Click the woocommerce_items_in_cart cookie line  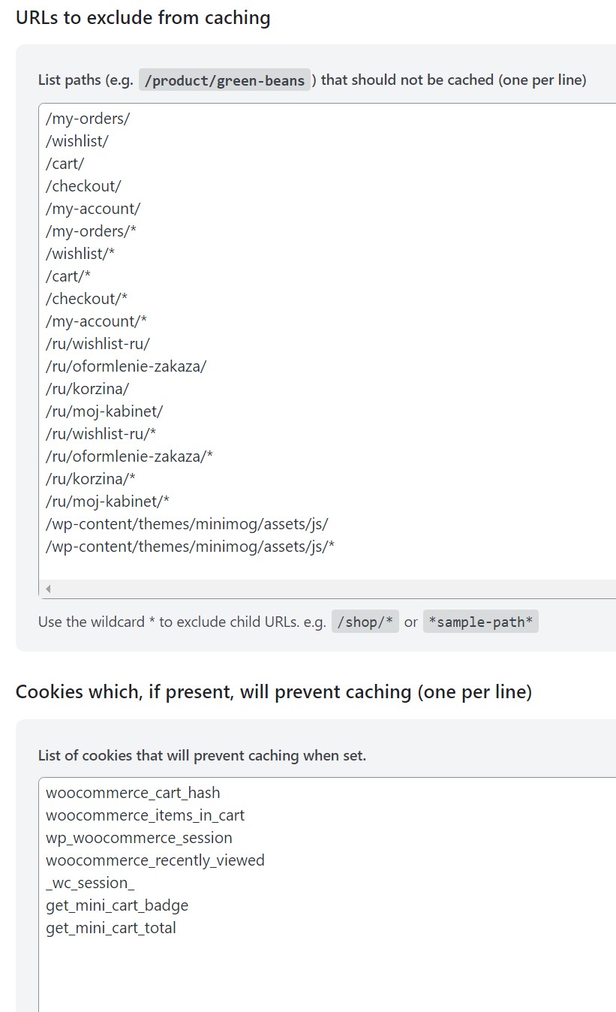145,815
